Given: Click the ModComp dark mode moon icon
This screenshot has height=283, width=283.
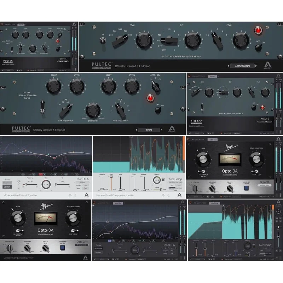Looking at the screenshot, I should (x=168, y=195).
